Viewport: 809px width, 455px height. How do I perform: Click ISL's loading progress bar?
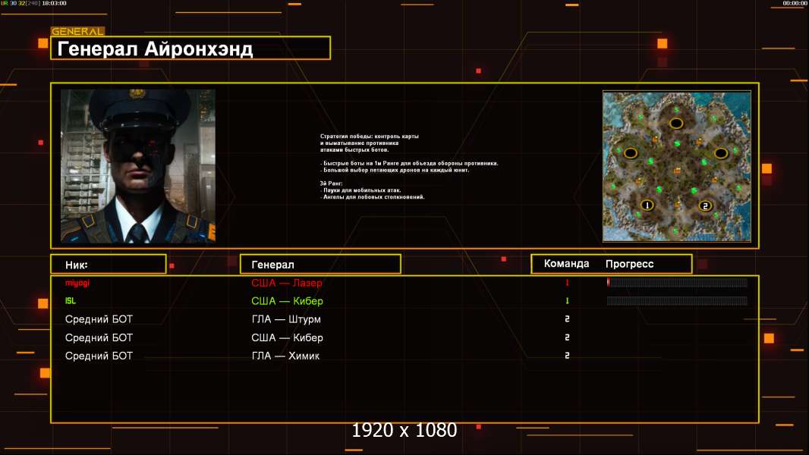[x=677, y=301]
